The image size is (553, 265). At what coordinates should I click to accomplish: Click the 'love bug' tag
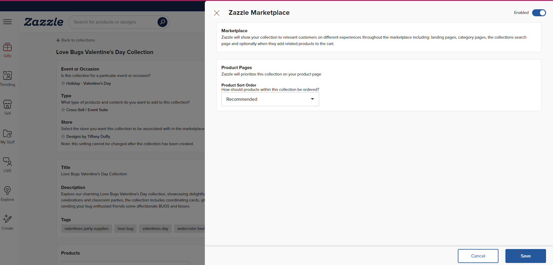(126, 229)
